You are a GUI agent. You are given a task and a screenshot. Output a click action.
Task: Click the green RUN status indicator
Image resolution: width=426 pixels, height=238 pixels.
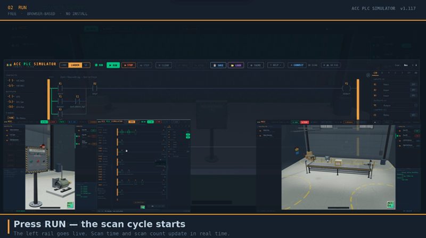(x=99, y=65)
